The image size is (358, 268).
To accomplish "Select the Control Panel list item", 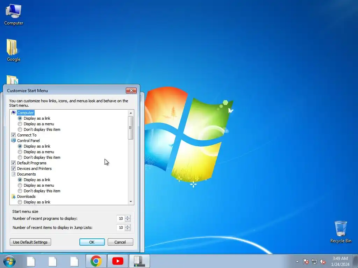I will pyautogui.click(x=28, y=141).
